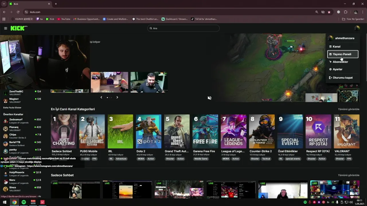Open Spotify from the Windows taskbar
The image size is (367, 206).
24,202
